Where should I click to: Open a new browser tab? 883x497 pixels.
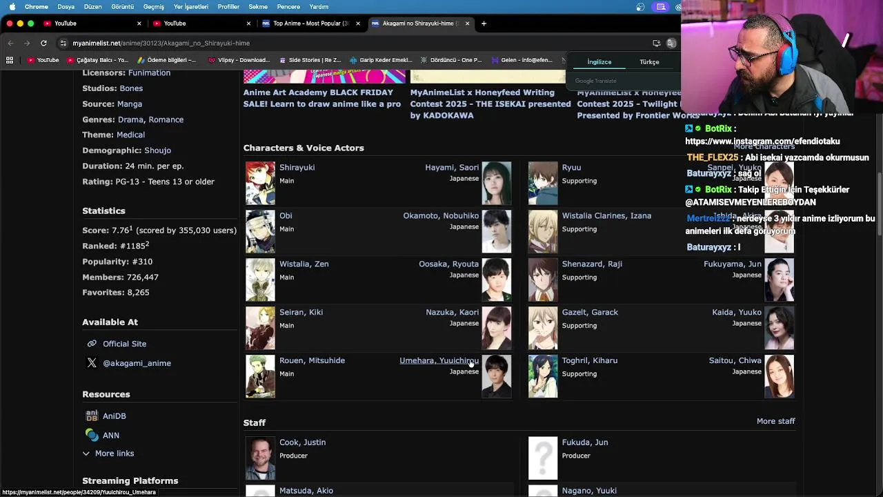pyautogui.click(x=484, y=23)
